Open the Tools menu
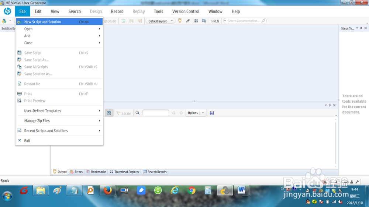369x207 pixels. pyautogui.click(x=158, y=11)
